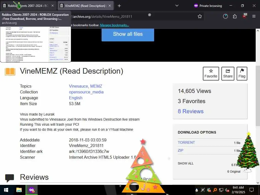Close the Roblox Clients tab

[x=53, y=6]
